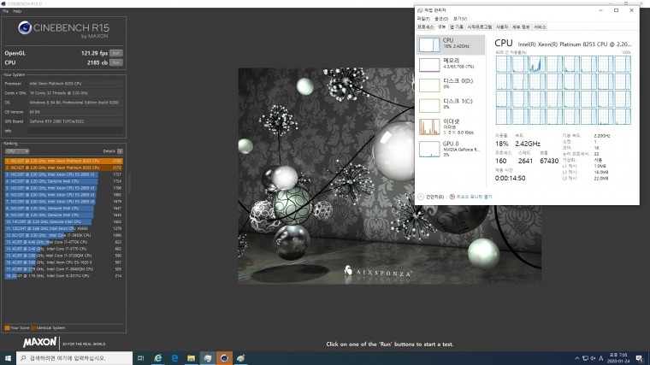Click the Cinebench R15 logo icon
Image resolution: width=650 pixels, height=365 pixels.
(x=25, y=27)
